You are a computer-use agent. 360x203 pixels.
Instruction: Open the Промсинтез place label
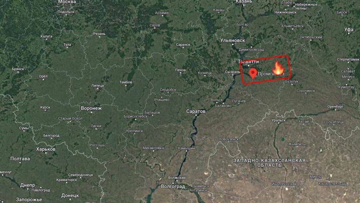pos(271,74)
